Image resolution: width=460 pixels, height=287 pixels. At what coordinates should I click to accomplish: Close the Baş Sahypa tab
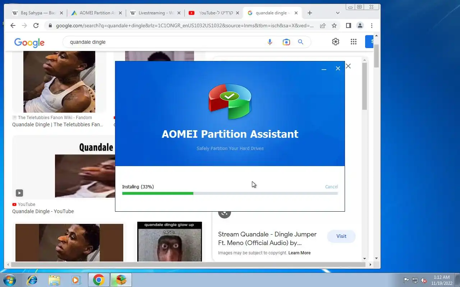(x=61, y=13)
